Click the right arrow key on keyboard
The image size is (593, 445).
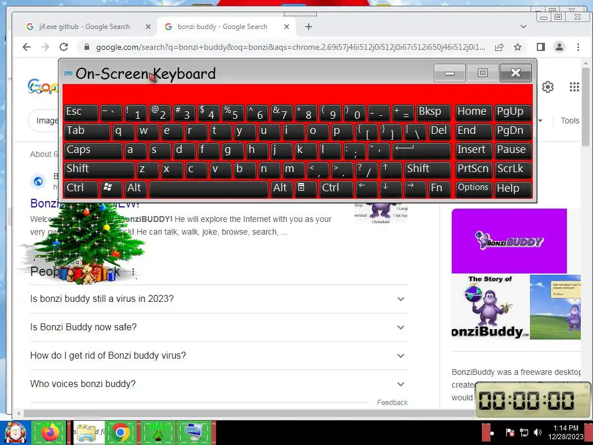[415, 188]
